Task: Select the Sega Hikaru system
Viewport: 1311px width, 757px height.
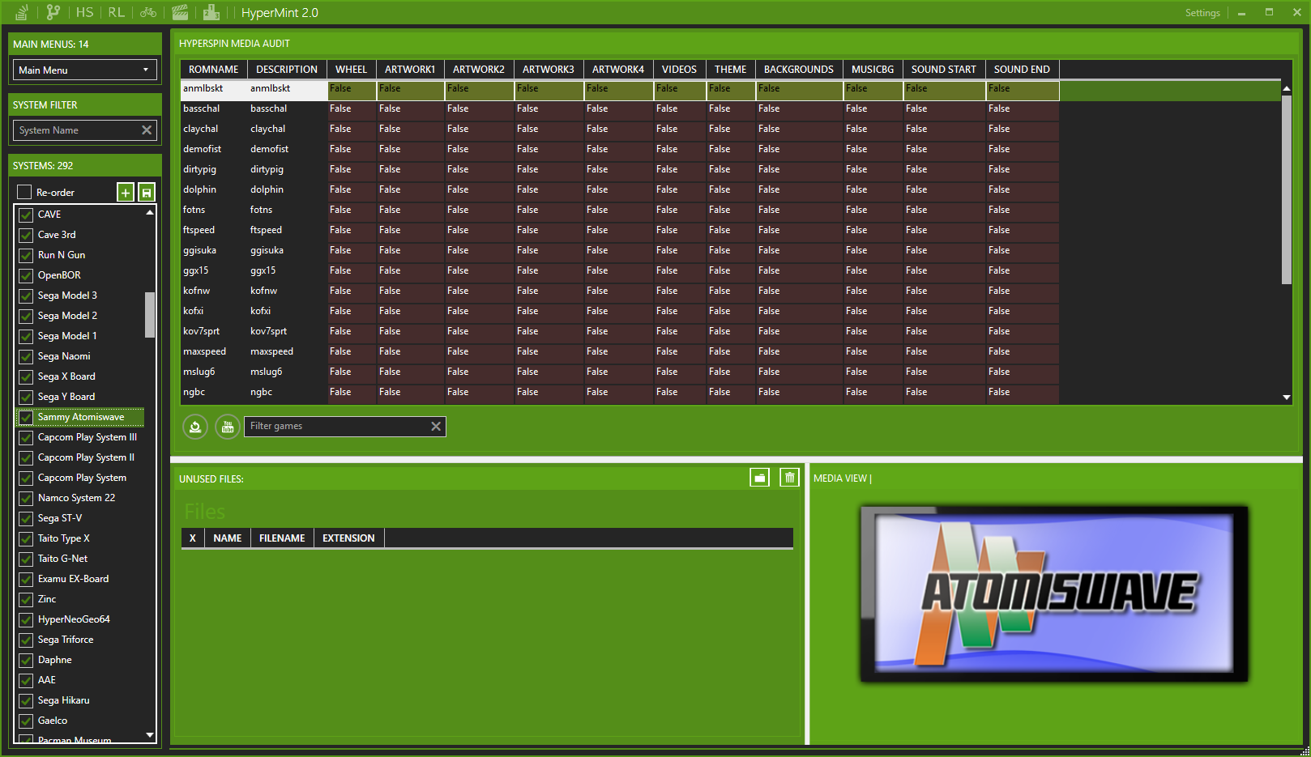Action: pyautogui.click(x=63, y=700)
